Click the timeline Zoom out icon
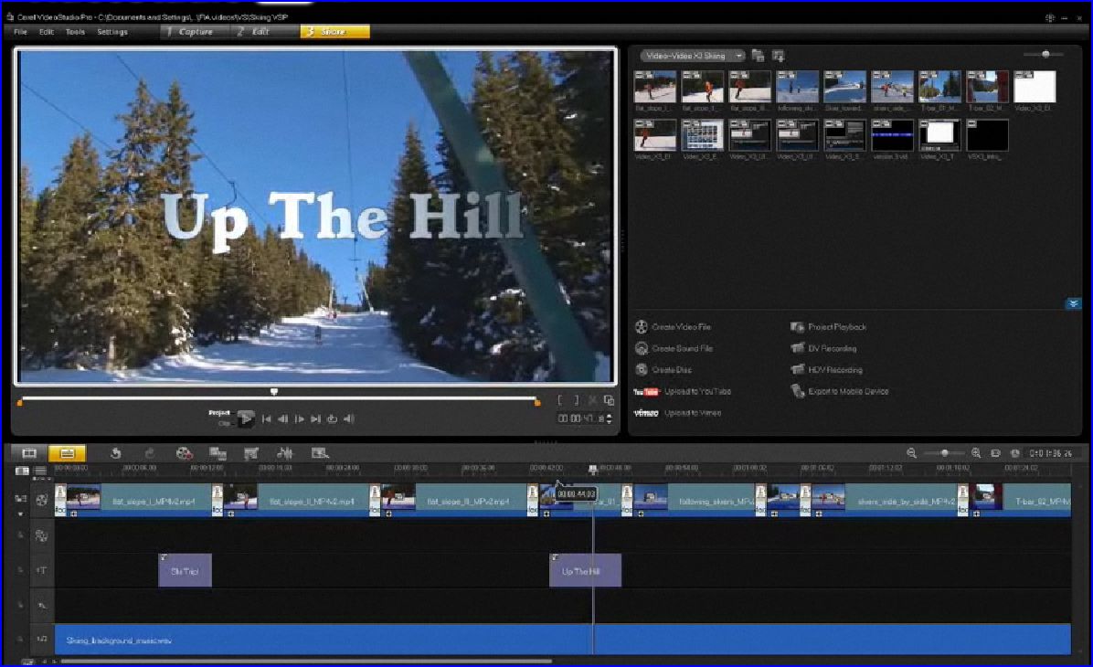 click(x=911, y=454)
